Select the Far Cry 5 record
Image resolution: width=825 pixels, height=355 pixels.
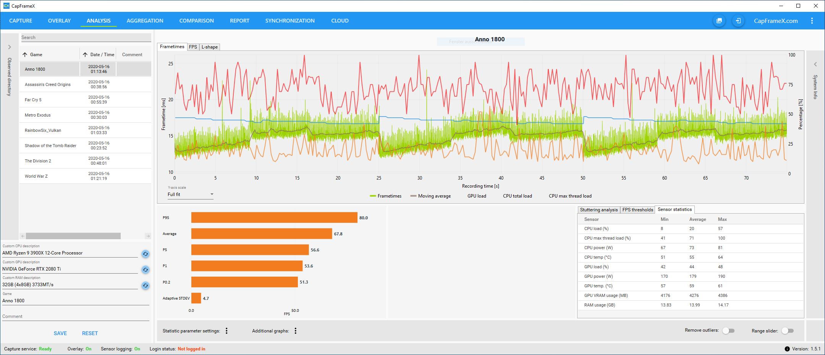click(x=85, y=100)
